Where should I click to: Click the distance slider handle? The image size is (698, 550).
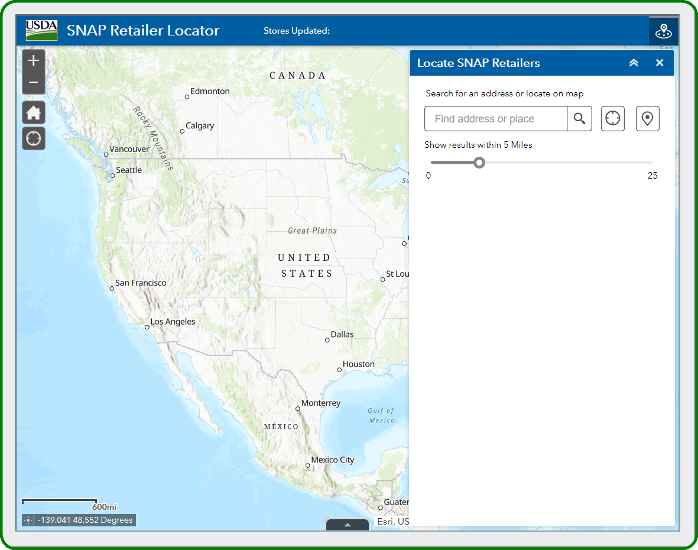coord(479,162)
